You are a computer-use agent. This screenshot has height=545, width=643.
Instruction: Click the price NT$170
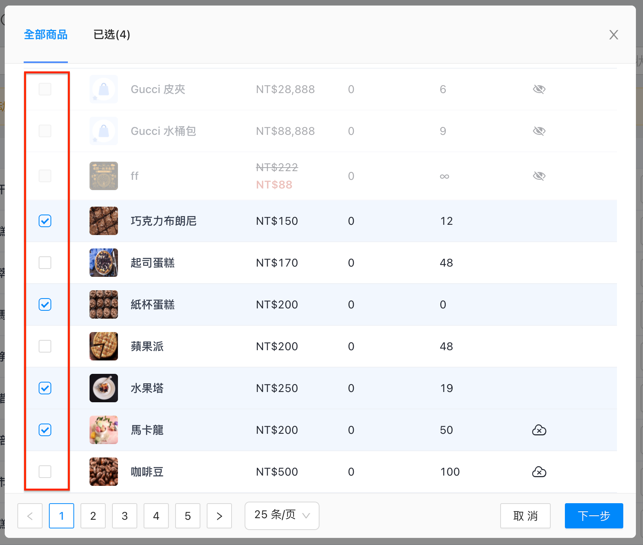pos(277,263)
